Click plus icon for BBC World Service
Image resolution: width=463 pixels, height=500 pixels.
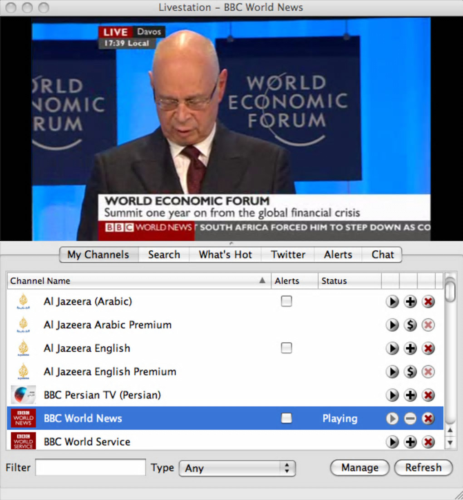tap(410, 442)
